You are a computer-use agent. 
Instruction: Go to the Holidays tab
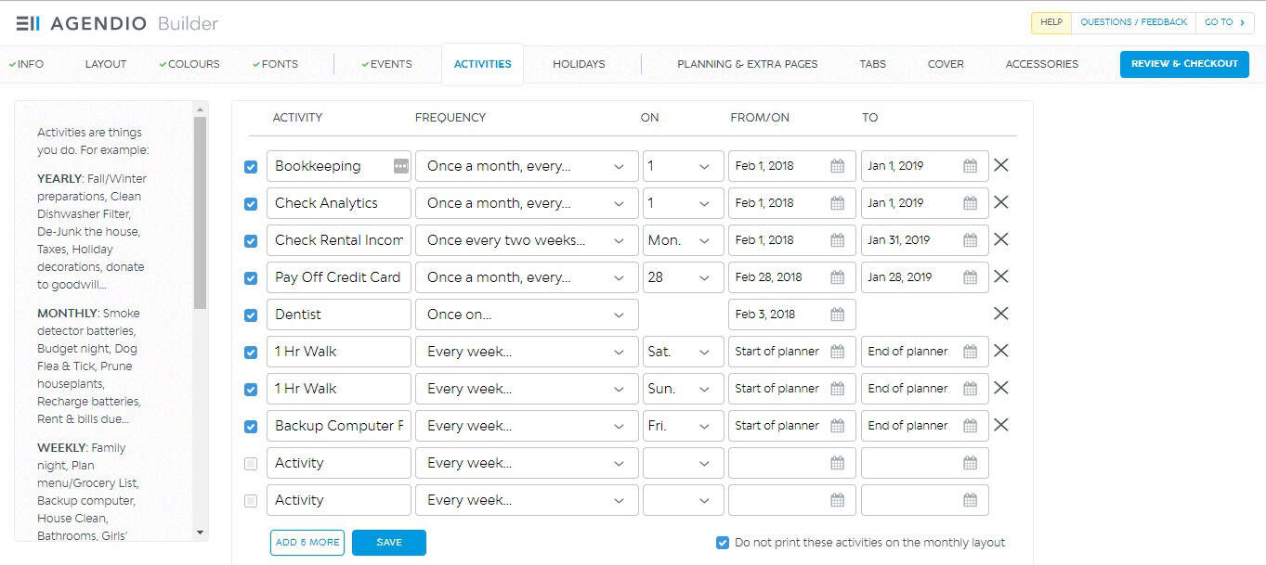(x=579, y=64)
